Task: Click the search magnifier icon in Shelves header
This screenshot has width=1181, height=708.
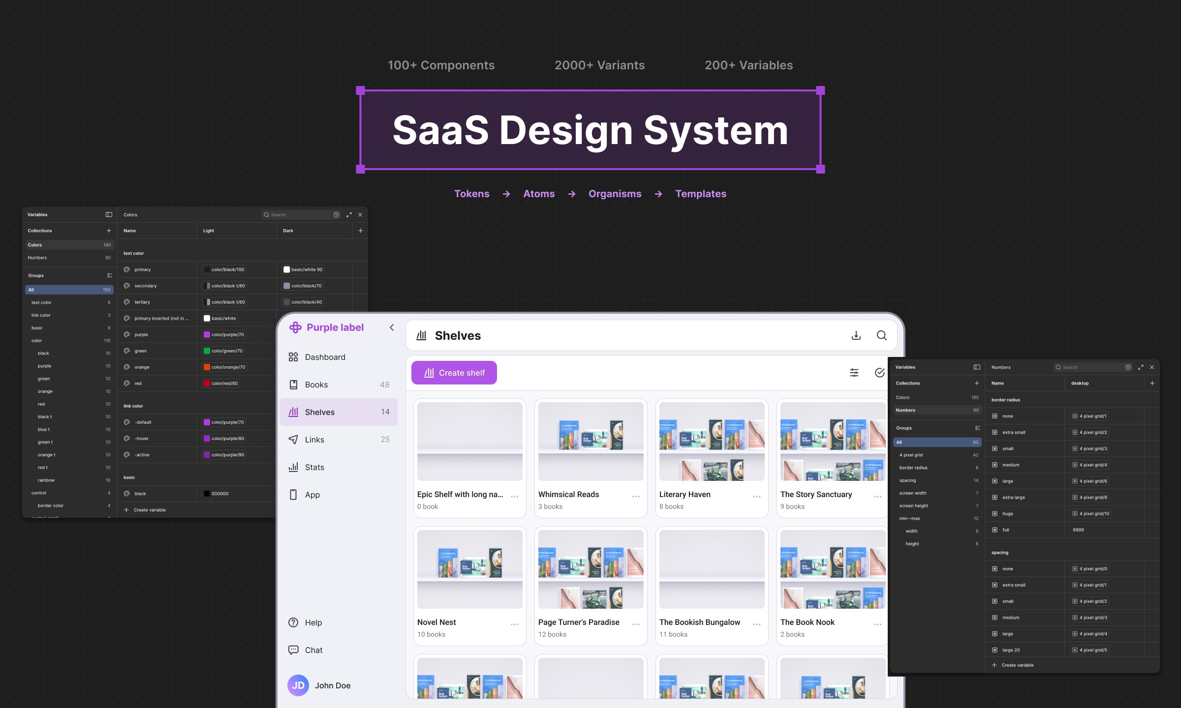Action: [x=881, y=335]
